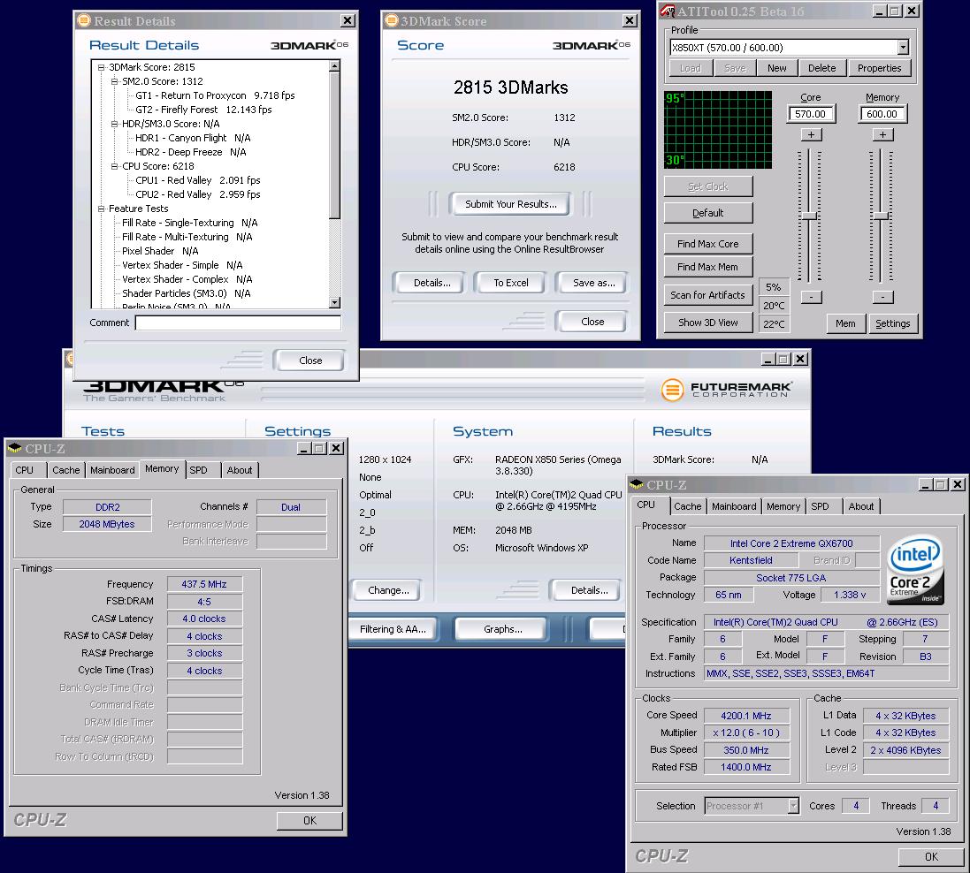The height and width of the screenshot is (873, 970).
Task: Click the Comment input field
Action: (x=238, y=323)
